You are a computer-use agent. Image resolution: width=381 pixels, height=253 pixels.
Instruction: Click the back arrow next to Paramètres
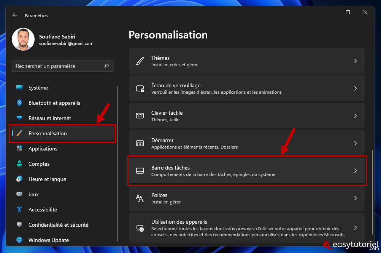(x=15, y=15)
